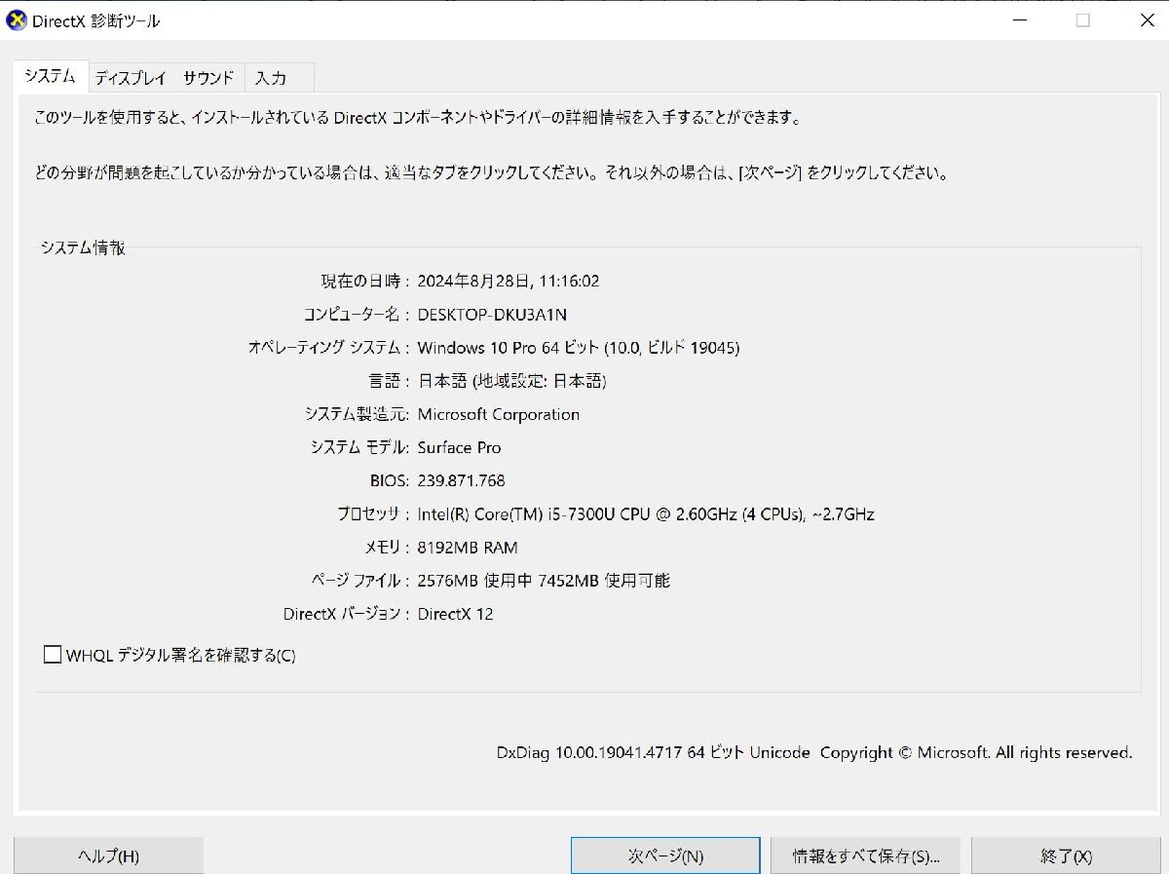Click the DirectX 12 version value
Image resolution: width=1169 pixels, height=874 pixels.
455,614
